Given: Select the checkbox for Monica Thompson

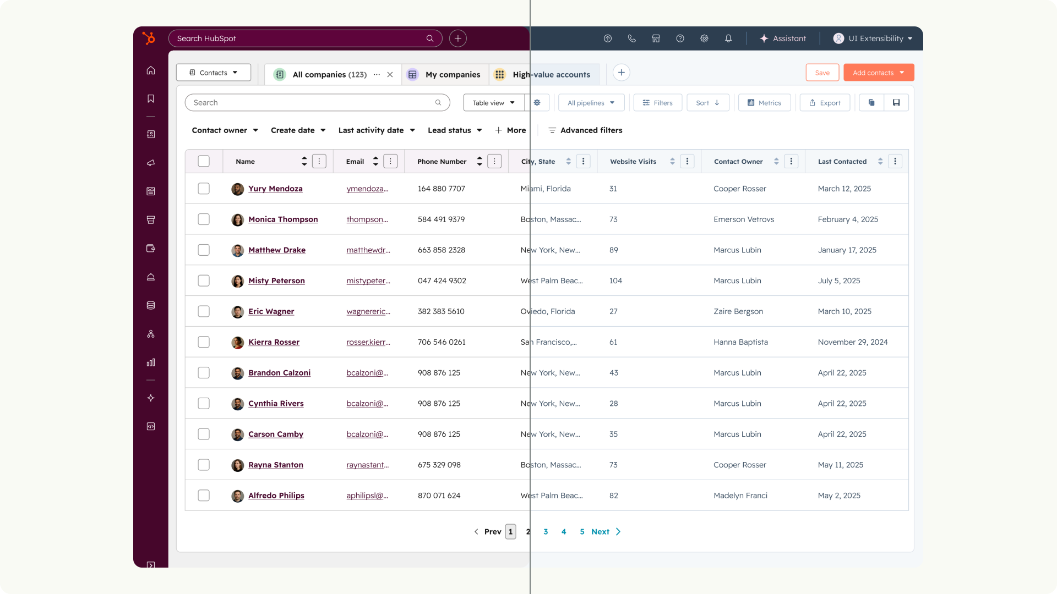Looking at the screenshot, I should [x=204, y=219].
